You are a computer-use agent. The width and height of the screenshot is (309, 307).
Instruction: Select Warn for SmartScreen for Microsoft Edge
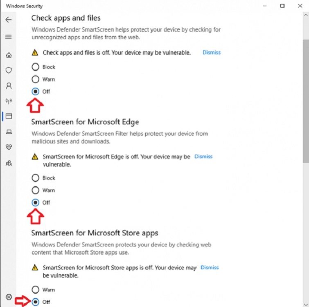point(36,190)
